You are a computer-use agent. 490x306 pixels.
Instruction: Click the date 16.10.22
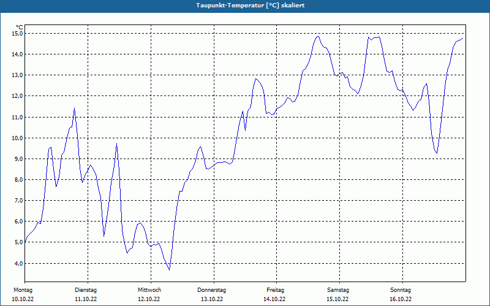pos(401,299)
